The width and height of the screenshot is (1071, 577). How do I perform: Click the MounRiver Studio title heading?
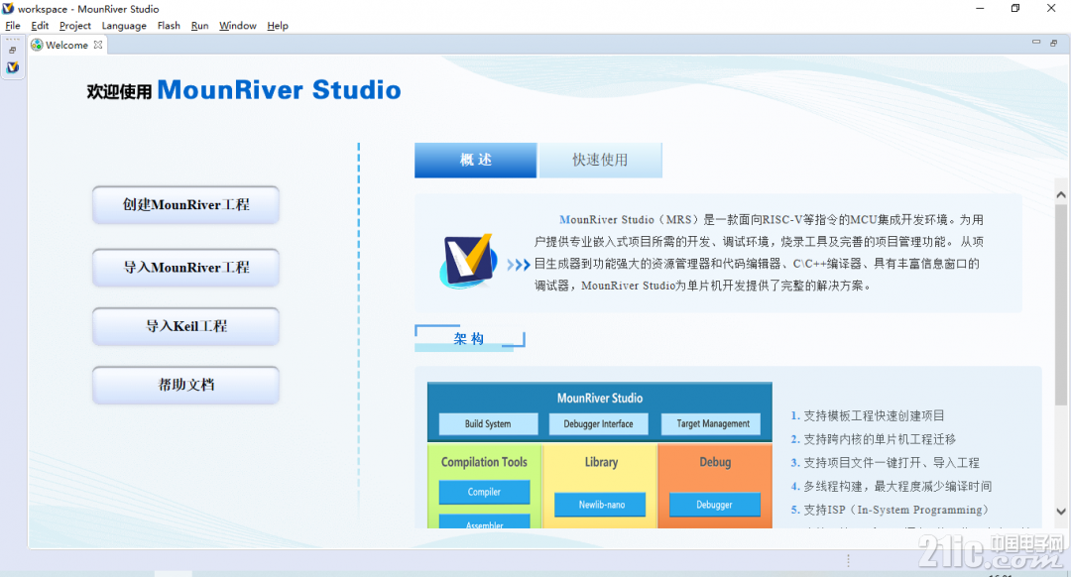[279, 89]
